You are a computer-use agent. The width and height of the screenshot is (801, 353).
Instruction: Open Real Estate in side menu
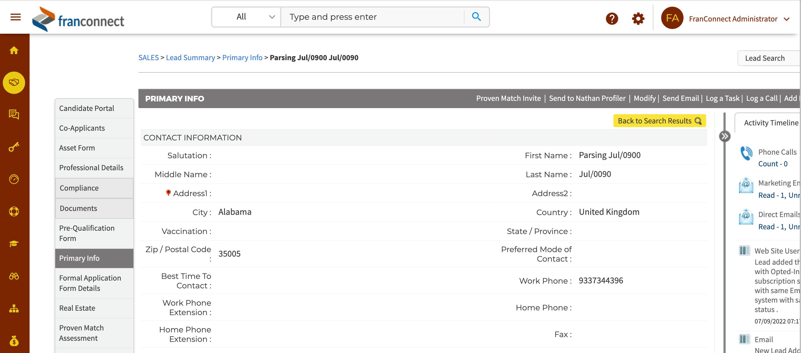coord(94,308)
